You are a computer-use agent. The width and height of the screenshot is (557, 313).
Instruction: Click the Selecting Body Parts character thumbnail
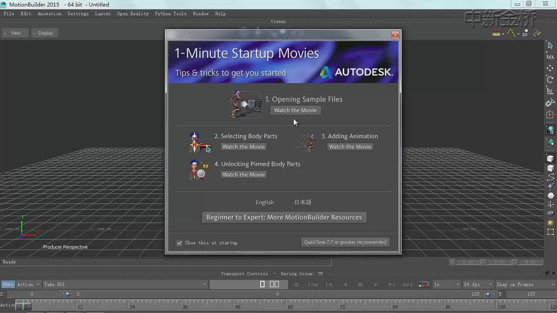[x=199, y=142]
